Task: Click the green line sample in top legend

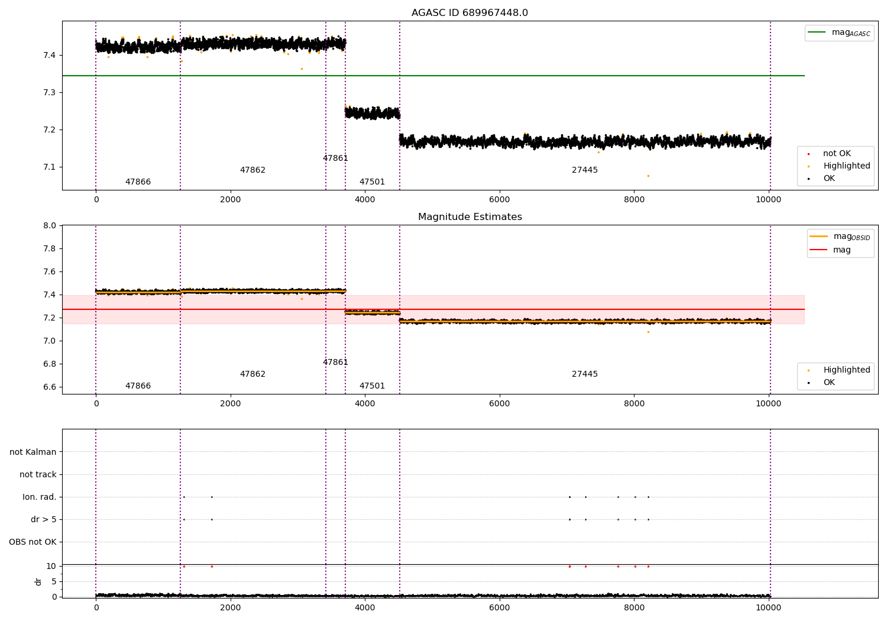Action: click(817, 33)
